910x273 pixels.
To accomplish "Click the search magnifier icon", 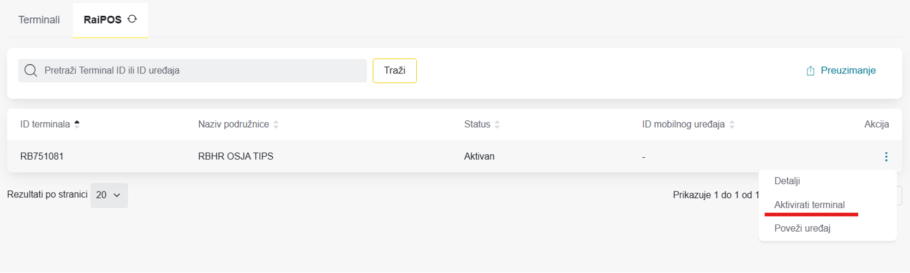I will (x=31, y=71).
